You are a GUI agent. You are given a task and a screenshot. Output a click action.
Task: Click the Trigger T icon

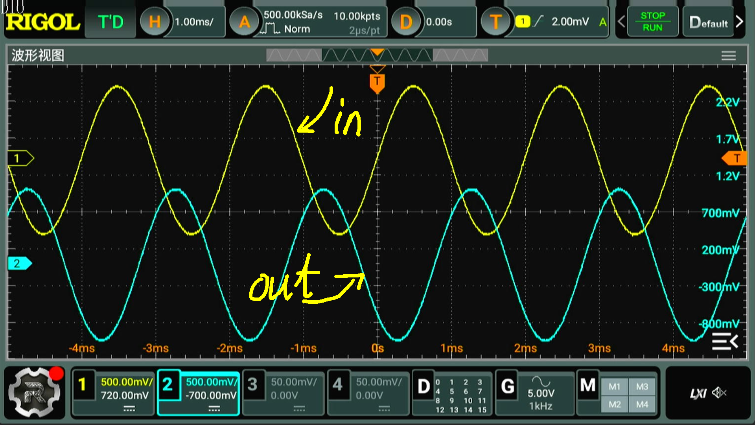click(495, 22)
